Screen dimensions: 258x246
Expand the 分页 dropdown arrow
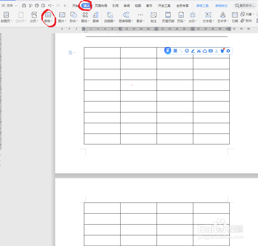point(38,21)
